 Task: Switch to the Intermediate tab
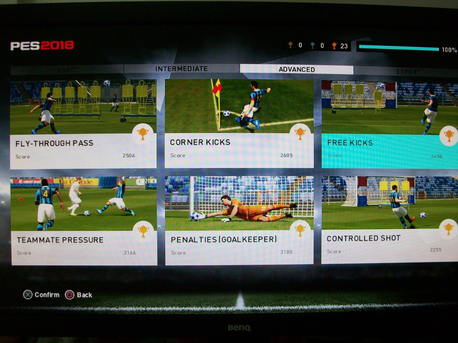coord(181,69)
